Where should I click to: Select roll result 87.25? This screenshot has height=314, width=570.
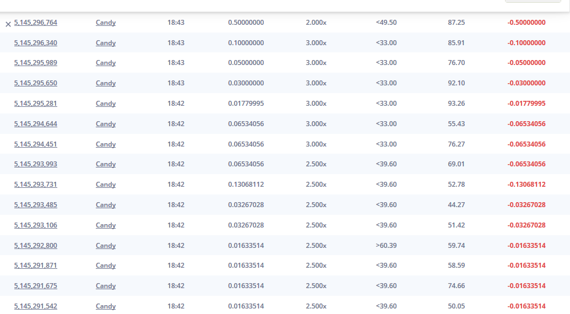coord(456,23)
